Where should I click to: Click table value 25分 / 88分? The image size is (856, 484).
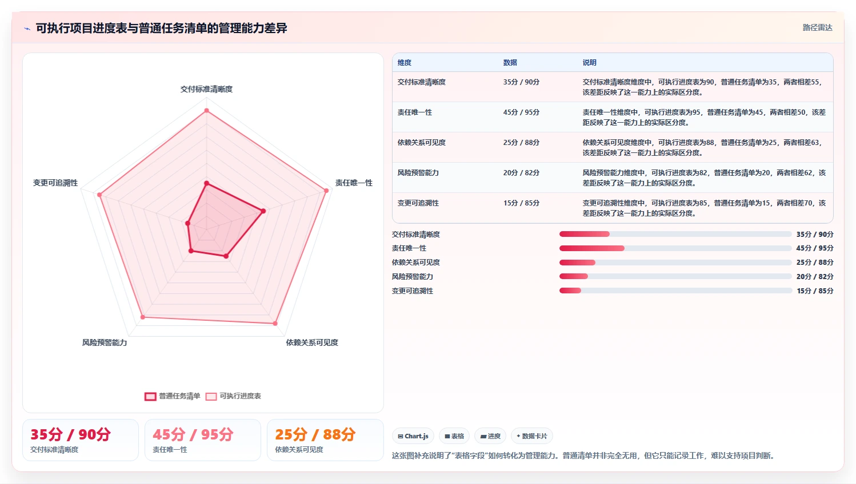521,143
